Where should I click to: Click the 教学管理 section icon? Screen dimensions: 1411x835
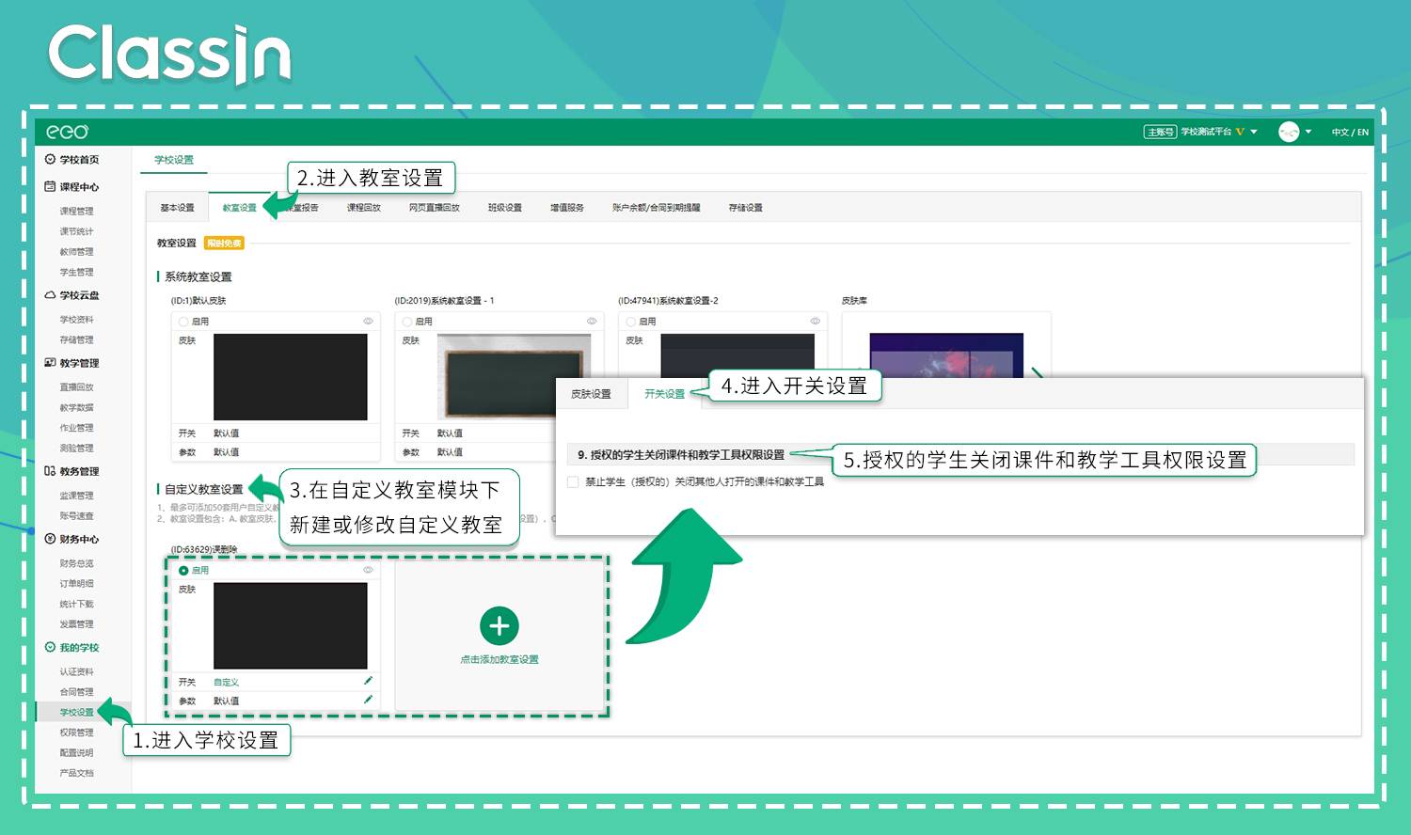pyautogui.click(x=50, y=362)
